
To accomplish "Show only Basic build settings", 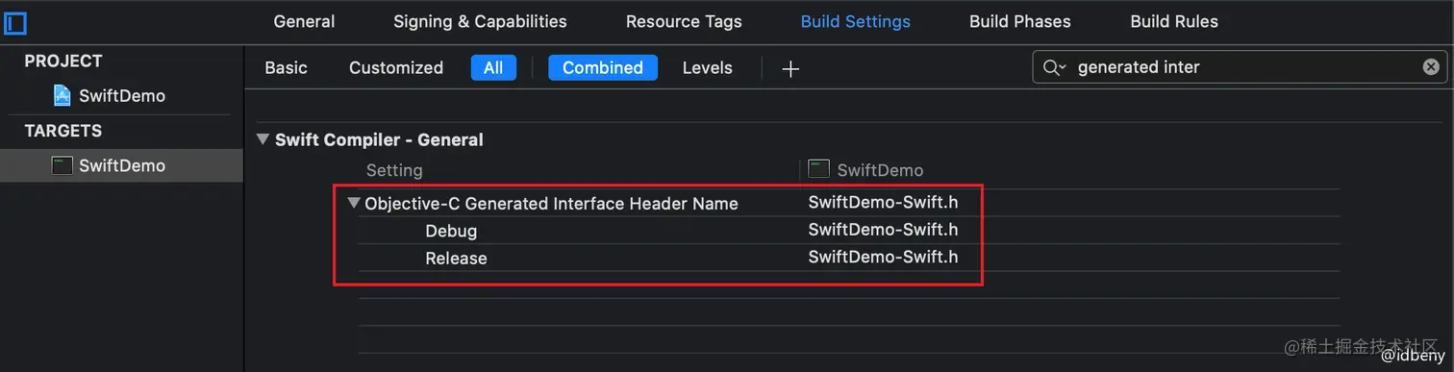I will tap(287, 67).
